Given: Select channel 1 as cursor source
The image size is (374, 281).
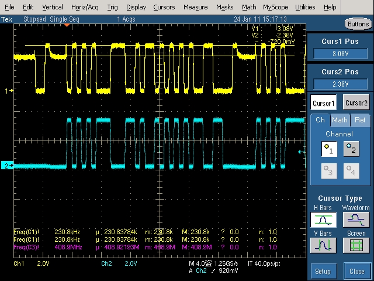Looking at the screenshot, I should [329, 149].
